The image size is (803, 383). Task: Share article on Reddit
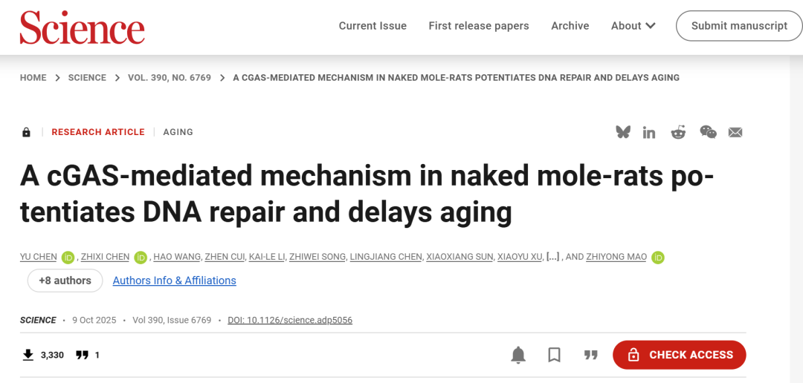[x=678, y=132]
